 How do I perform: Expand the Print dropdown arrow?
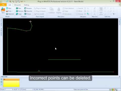click(12, 11)
